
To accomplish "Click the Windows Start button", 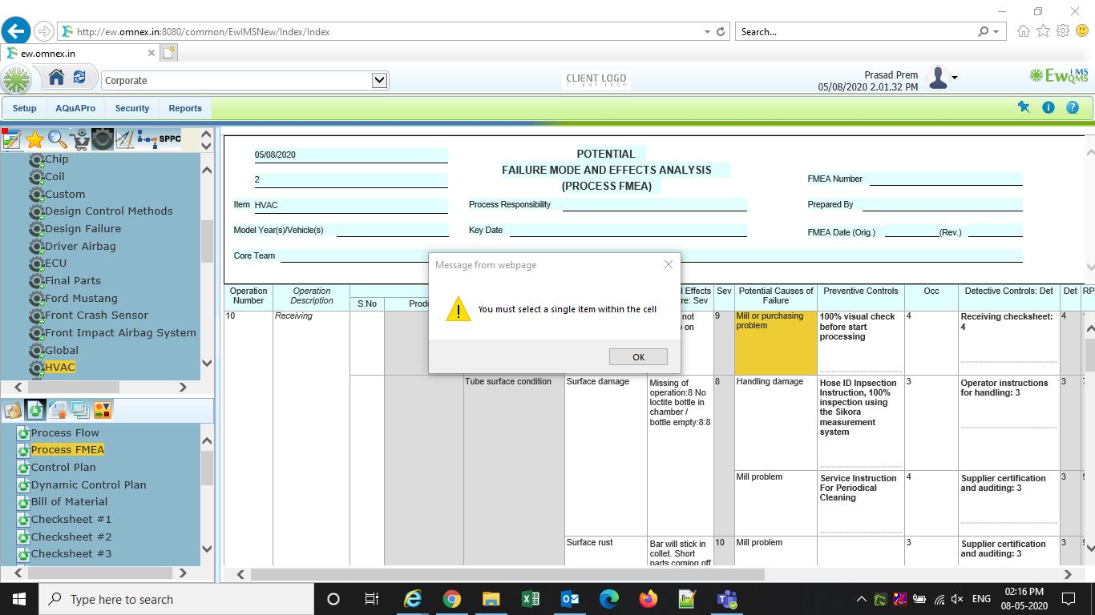I will [19, 599].
